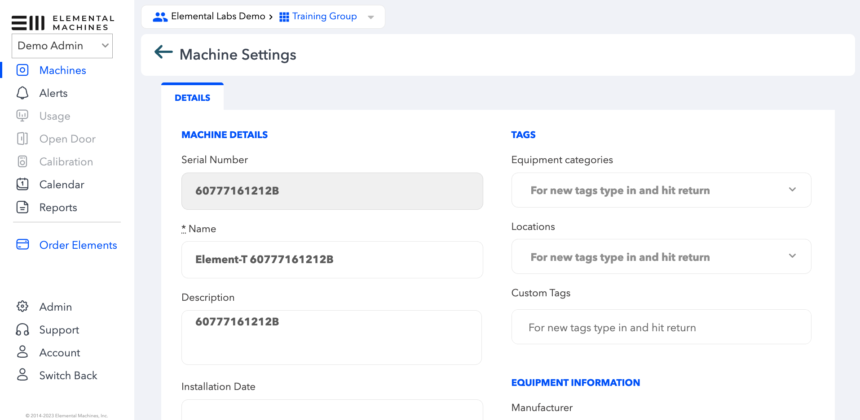Screen dimensions: 860x420
Task: Go back using the left arrow
Action: (x=163, y=52)
